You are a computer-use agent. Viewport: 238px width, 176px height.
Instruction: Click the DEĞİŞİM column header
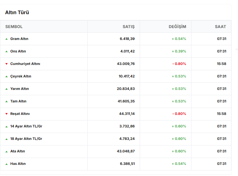point(177,27)
